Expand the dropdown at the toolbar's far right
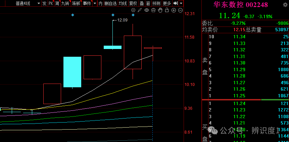 coord(181,3)
